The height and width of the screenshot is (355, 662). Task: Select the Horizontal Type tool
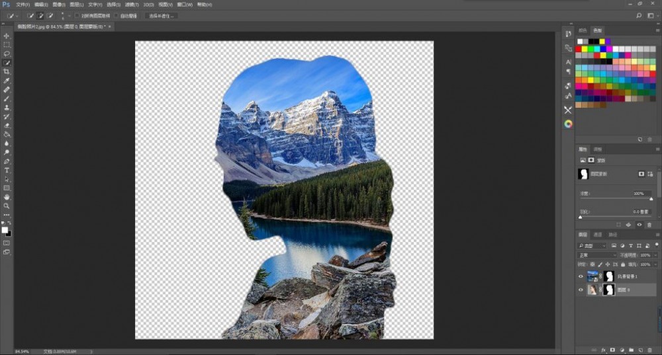tap(7, 170)
